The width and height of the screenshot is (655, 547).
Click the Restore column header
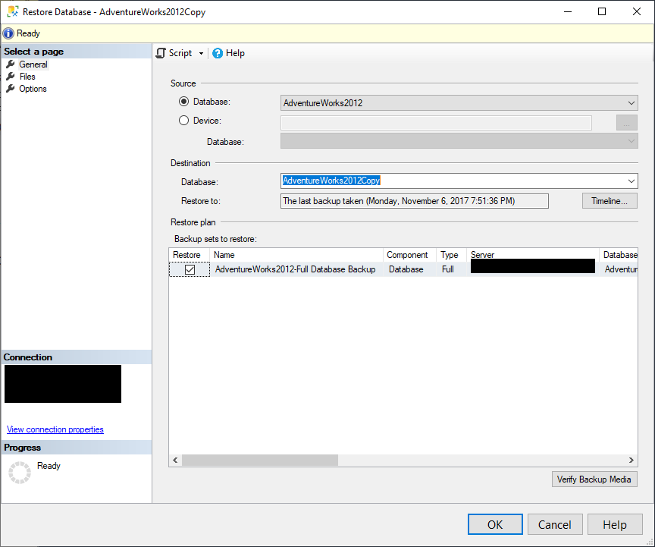[x=190, y=255]
